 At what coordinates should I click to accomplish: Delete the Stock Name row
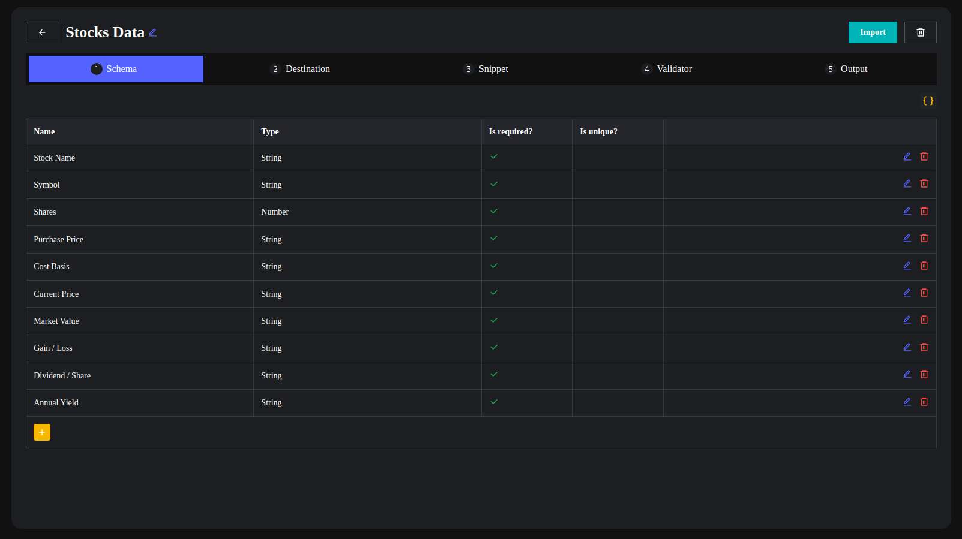click(924, 156)
